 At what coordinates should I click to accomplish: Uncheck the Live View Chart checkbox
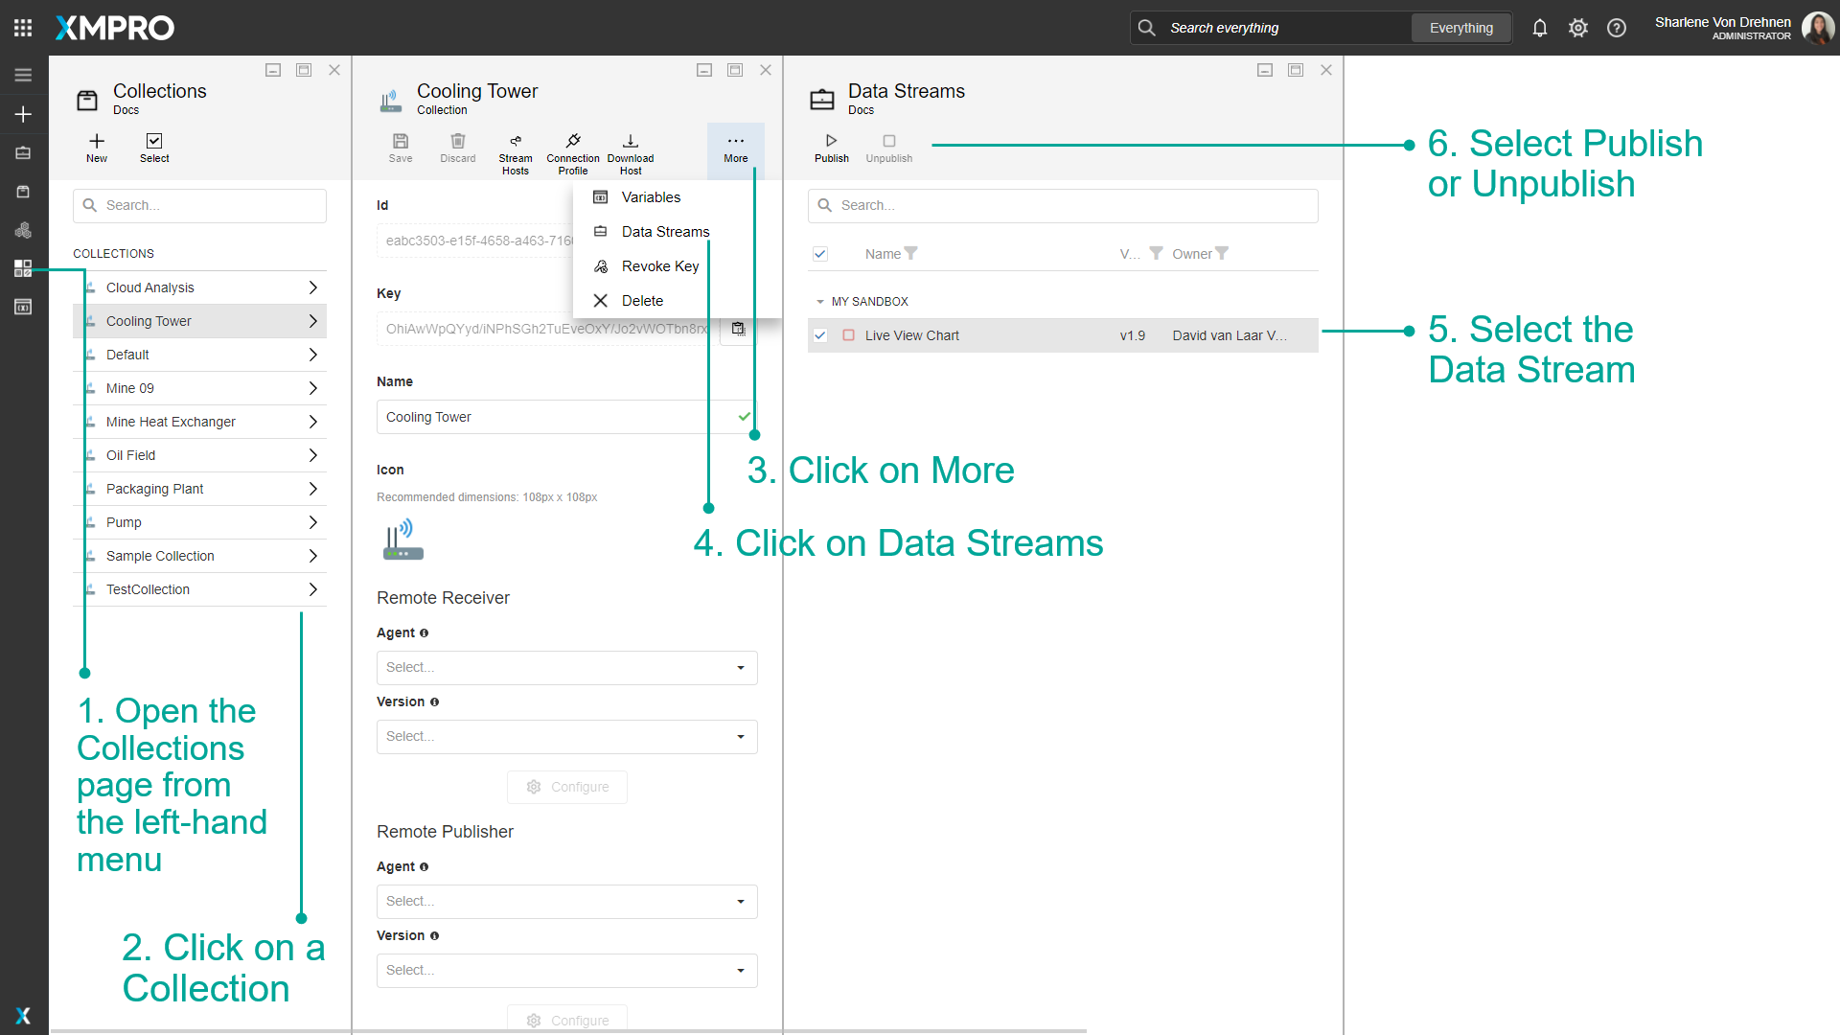(820, 335)
